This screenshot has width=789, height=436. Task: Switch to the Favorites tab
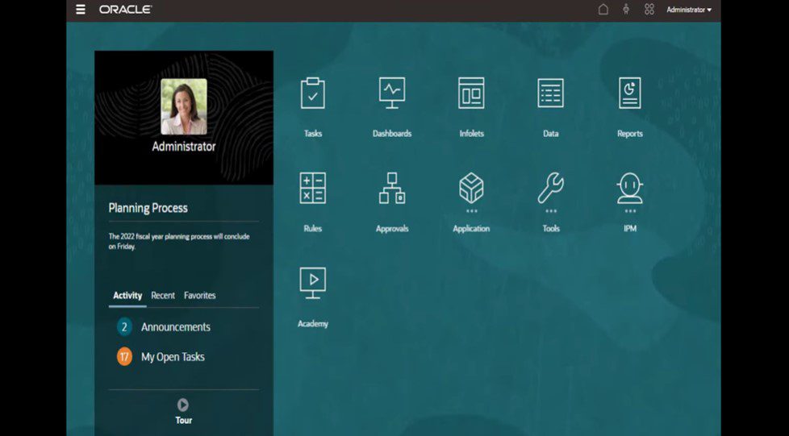(x=200, y=296)
